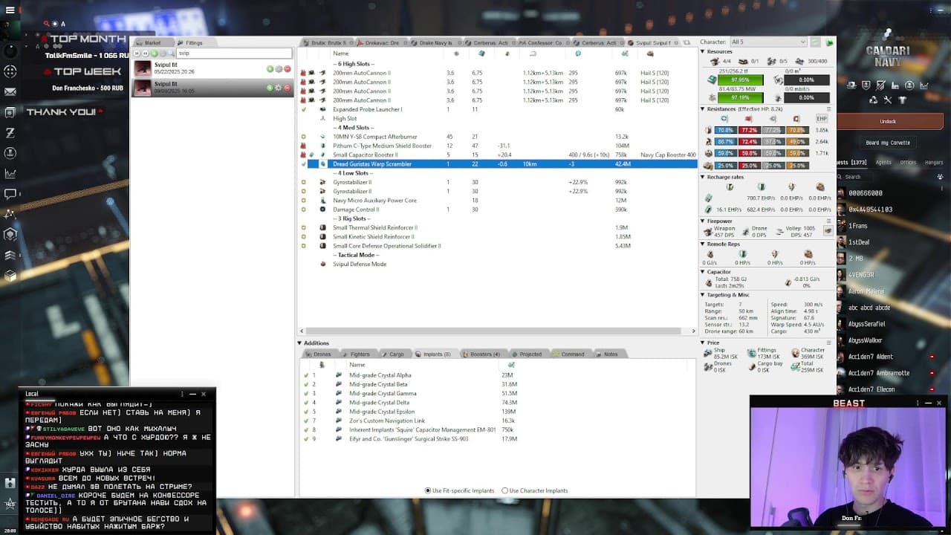Click the CPU usage bar 97.95%

click(741, 80)
